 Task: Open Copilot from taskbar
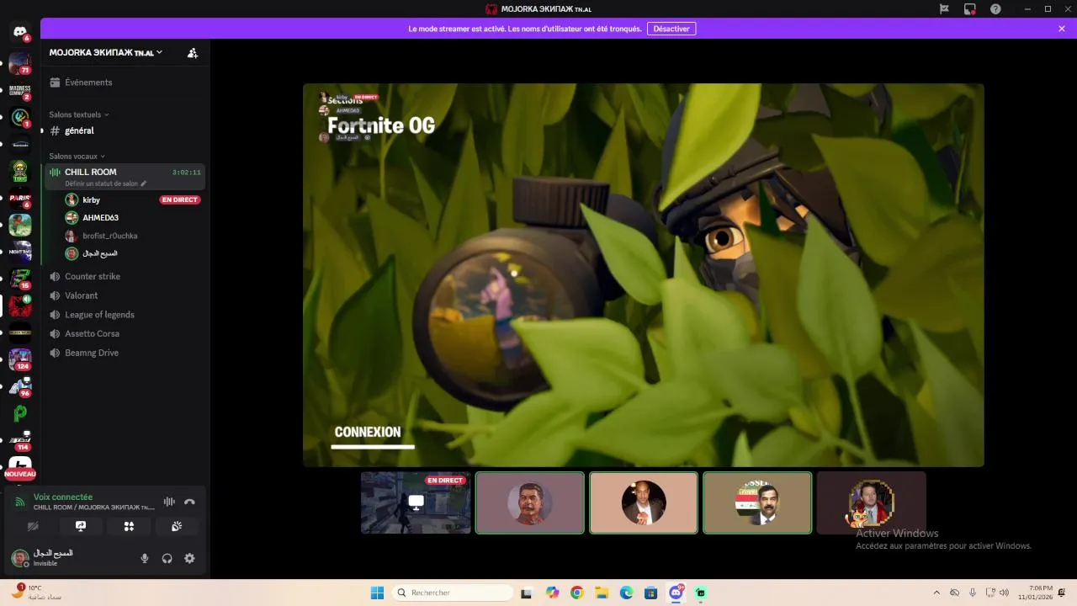[552, 593]
